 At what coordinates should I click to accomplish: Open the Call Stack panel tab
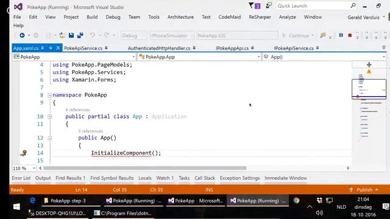(x=205, y=178)
